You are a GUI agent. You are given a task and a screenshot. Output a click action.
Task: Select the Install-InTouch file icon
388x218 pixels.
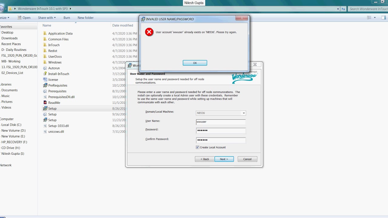(45, 74)
